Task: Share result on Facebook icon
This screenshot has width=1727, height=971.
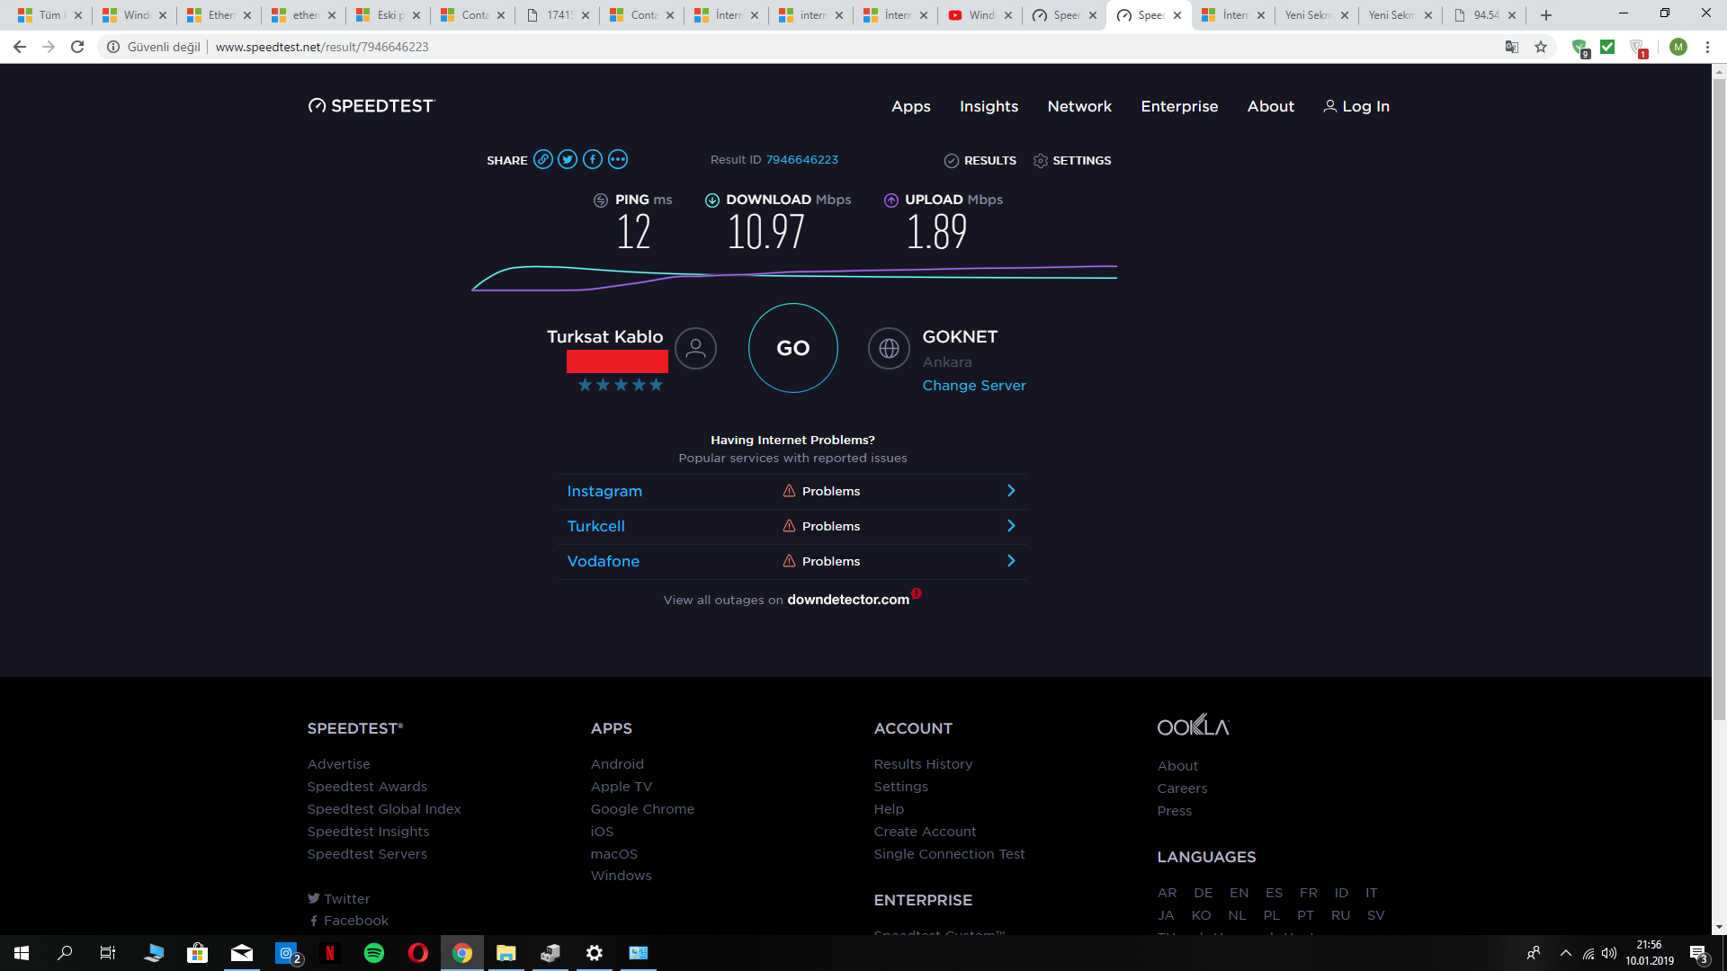Action: pos(593,160)
